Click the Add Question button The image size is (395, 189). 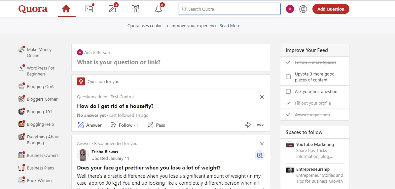tap(331, 9)
